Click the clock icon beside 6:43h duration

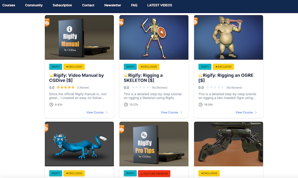point(51,105)
